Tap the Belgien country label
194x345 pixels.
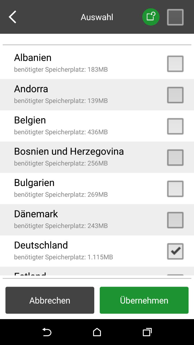(30, 120)
